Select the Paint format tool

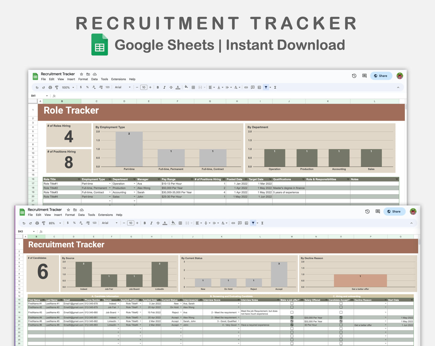click(44, 223)
